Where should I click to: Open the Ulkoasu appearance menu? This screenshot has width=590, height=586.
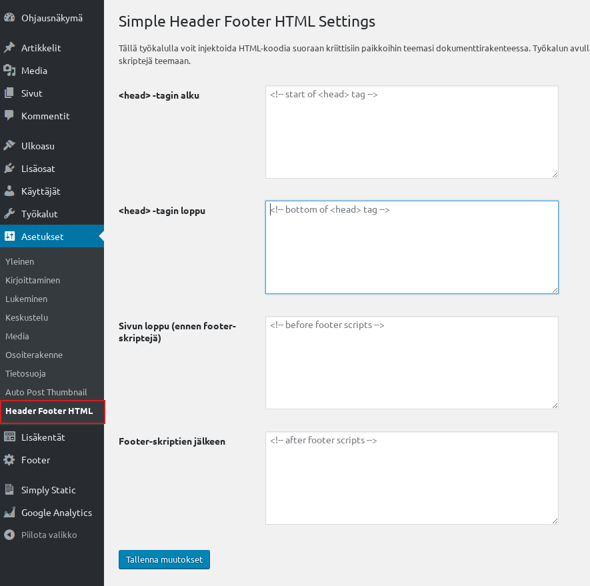(x=52, y=145)
